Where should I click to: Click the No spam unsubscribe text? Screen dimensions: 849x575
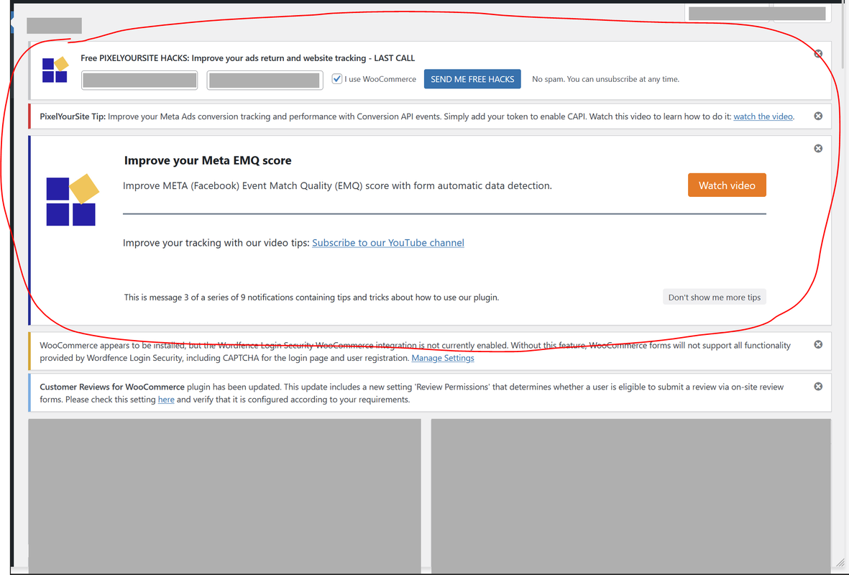605,79
